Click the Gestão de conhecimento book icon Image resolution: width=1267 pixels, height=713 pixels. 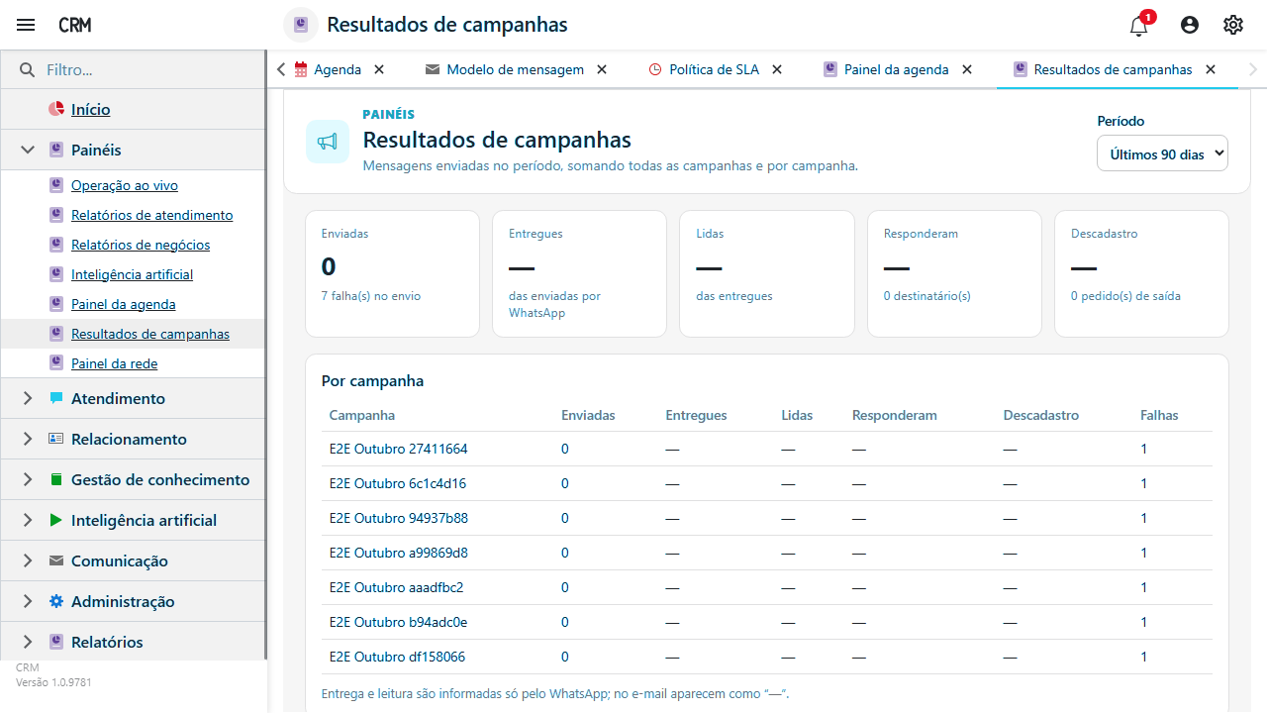(56, 479)
